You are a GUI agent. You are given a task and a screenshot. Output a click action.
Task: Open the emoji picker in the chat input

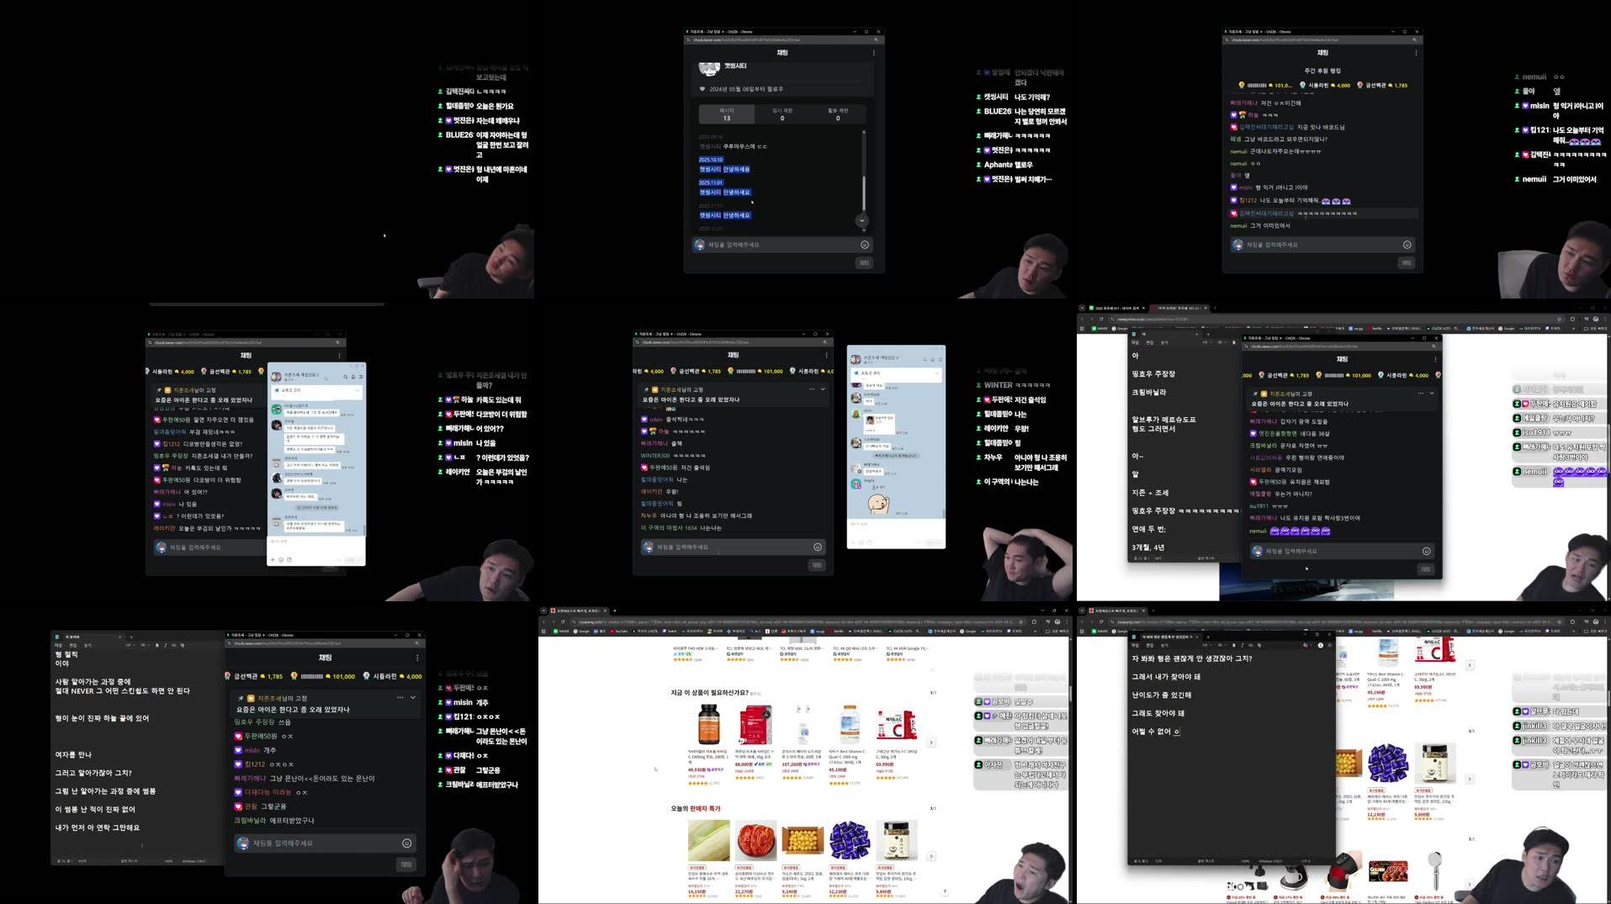864,245
